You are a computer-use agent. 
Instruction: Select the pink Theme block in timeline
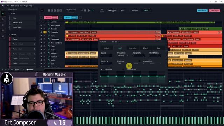(51, 17)
